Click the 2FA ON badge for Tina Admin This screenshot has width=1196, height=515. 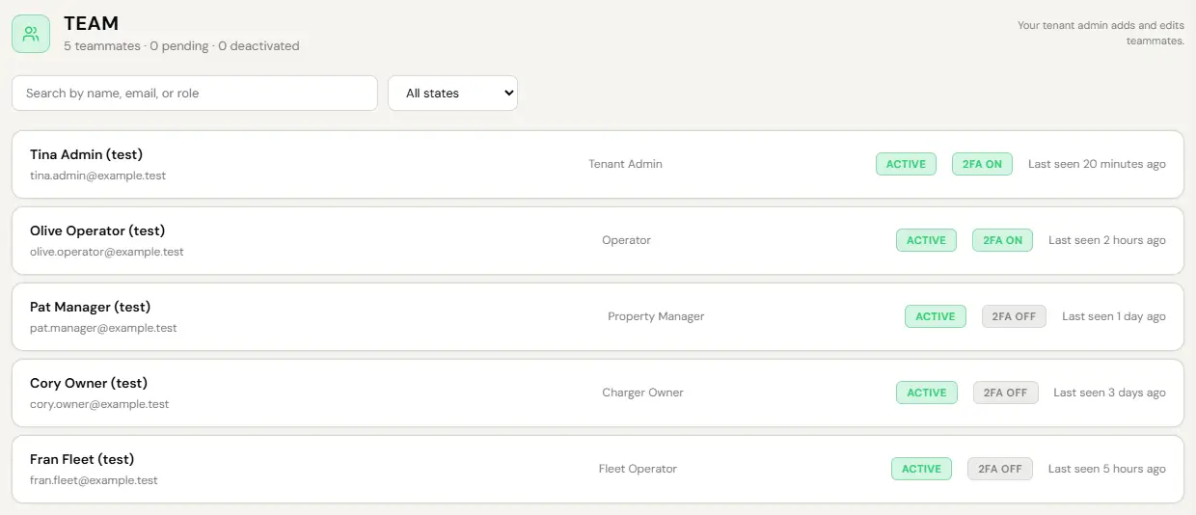(x=982, y=164)
